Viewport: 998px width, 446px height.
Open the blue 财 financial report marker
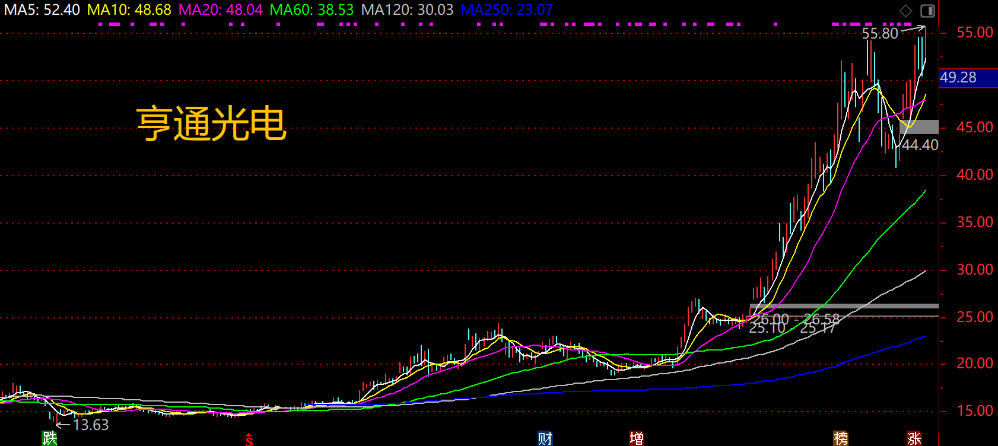pyautogui.click(x=545, y=438)
